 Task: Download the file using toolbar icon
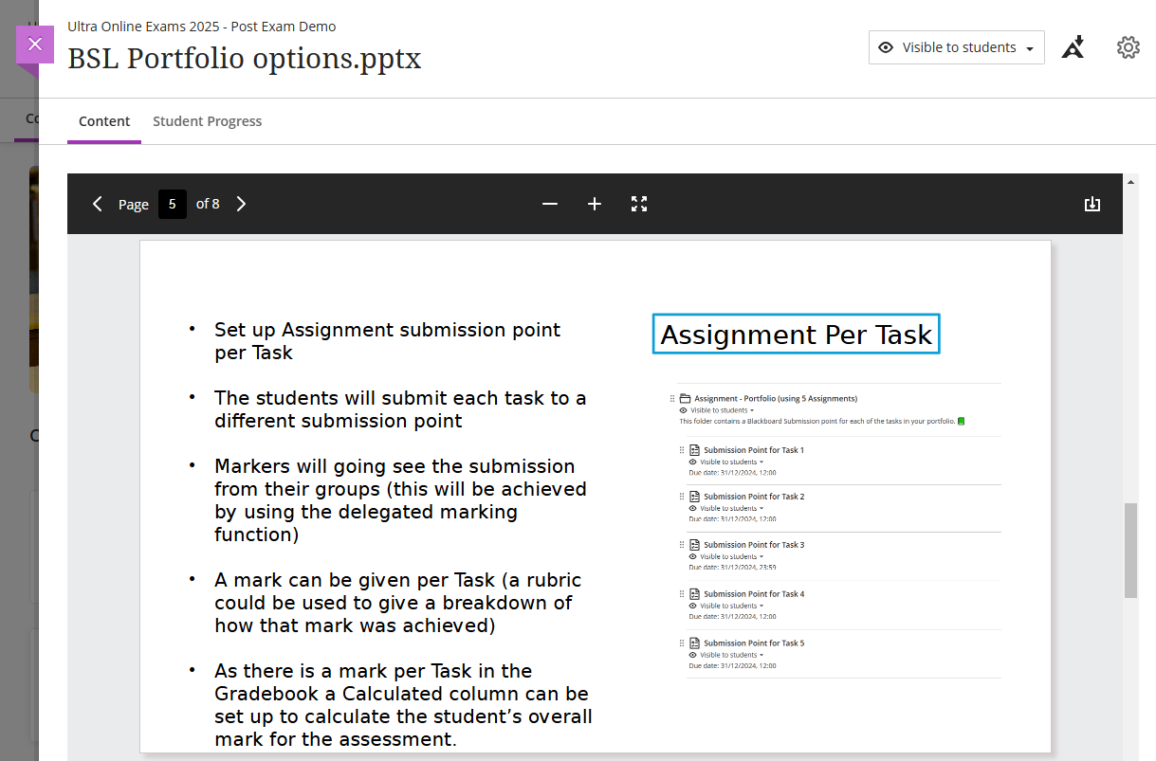[x=1092, y=204]
